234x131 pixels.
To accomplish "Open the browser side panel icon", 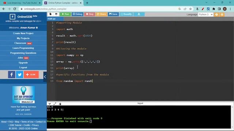I will 219,9.
